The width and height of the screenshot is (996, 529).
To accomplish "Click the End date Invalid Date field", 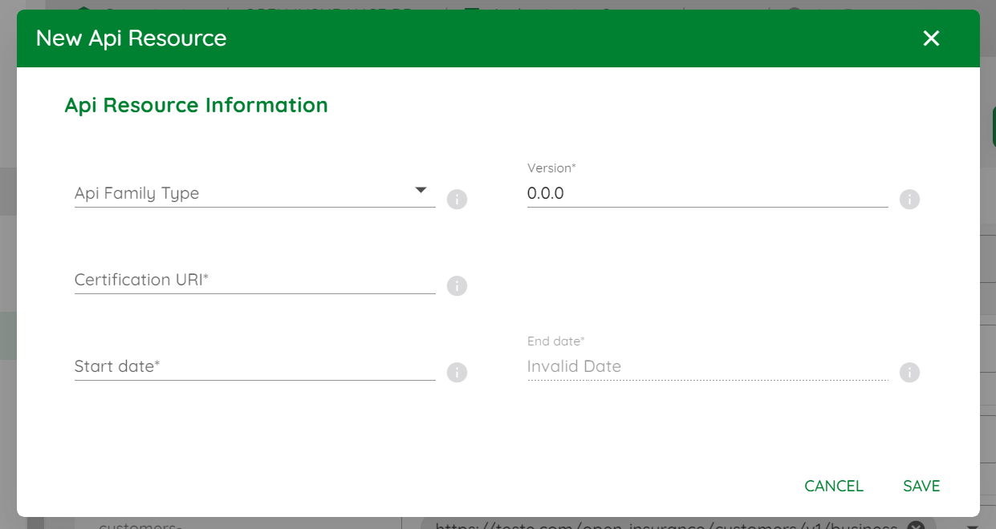I will coord(708,366).
